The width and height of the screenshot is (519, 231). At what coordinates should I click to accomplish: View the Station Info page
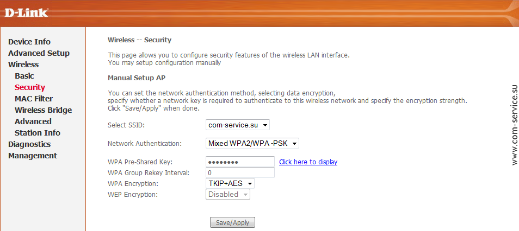coord(38,133)
